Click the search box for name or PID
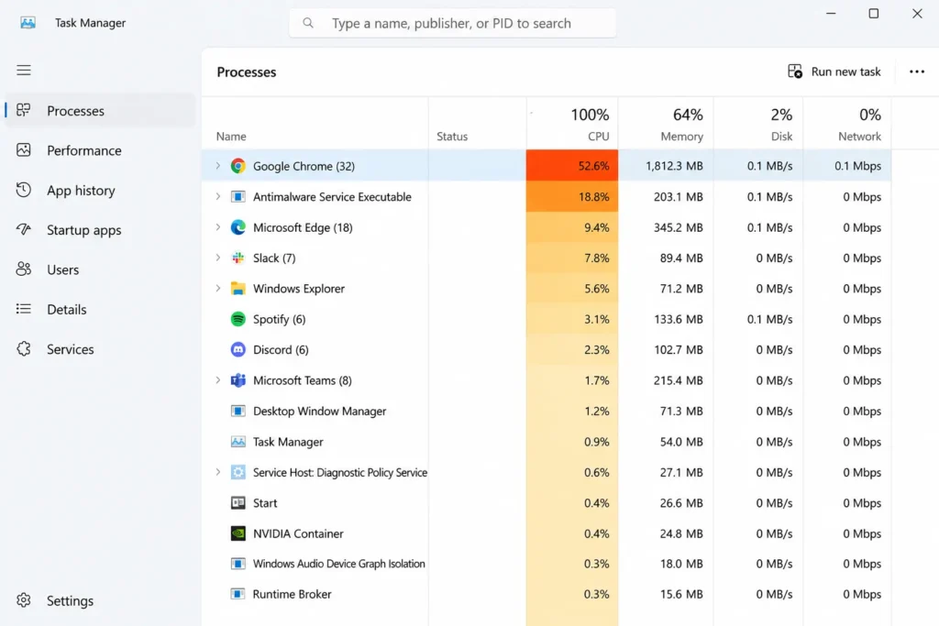This screenshot has height=626, width=939. point(452,23)
